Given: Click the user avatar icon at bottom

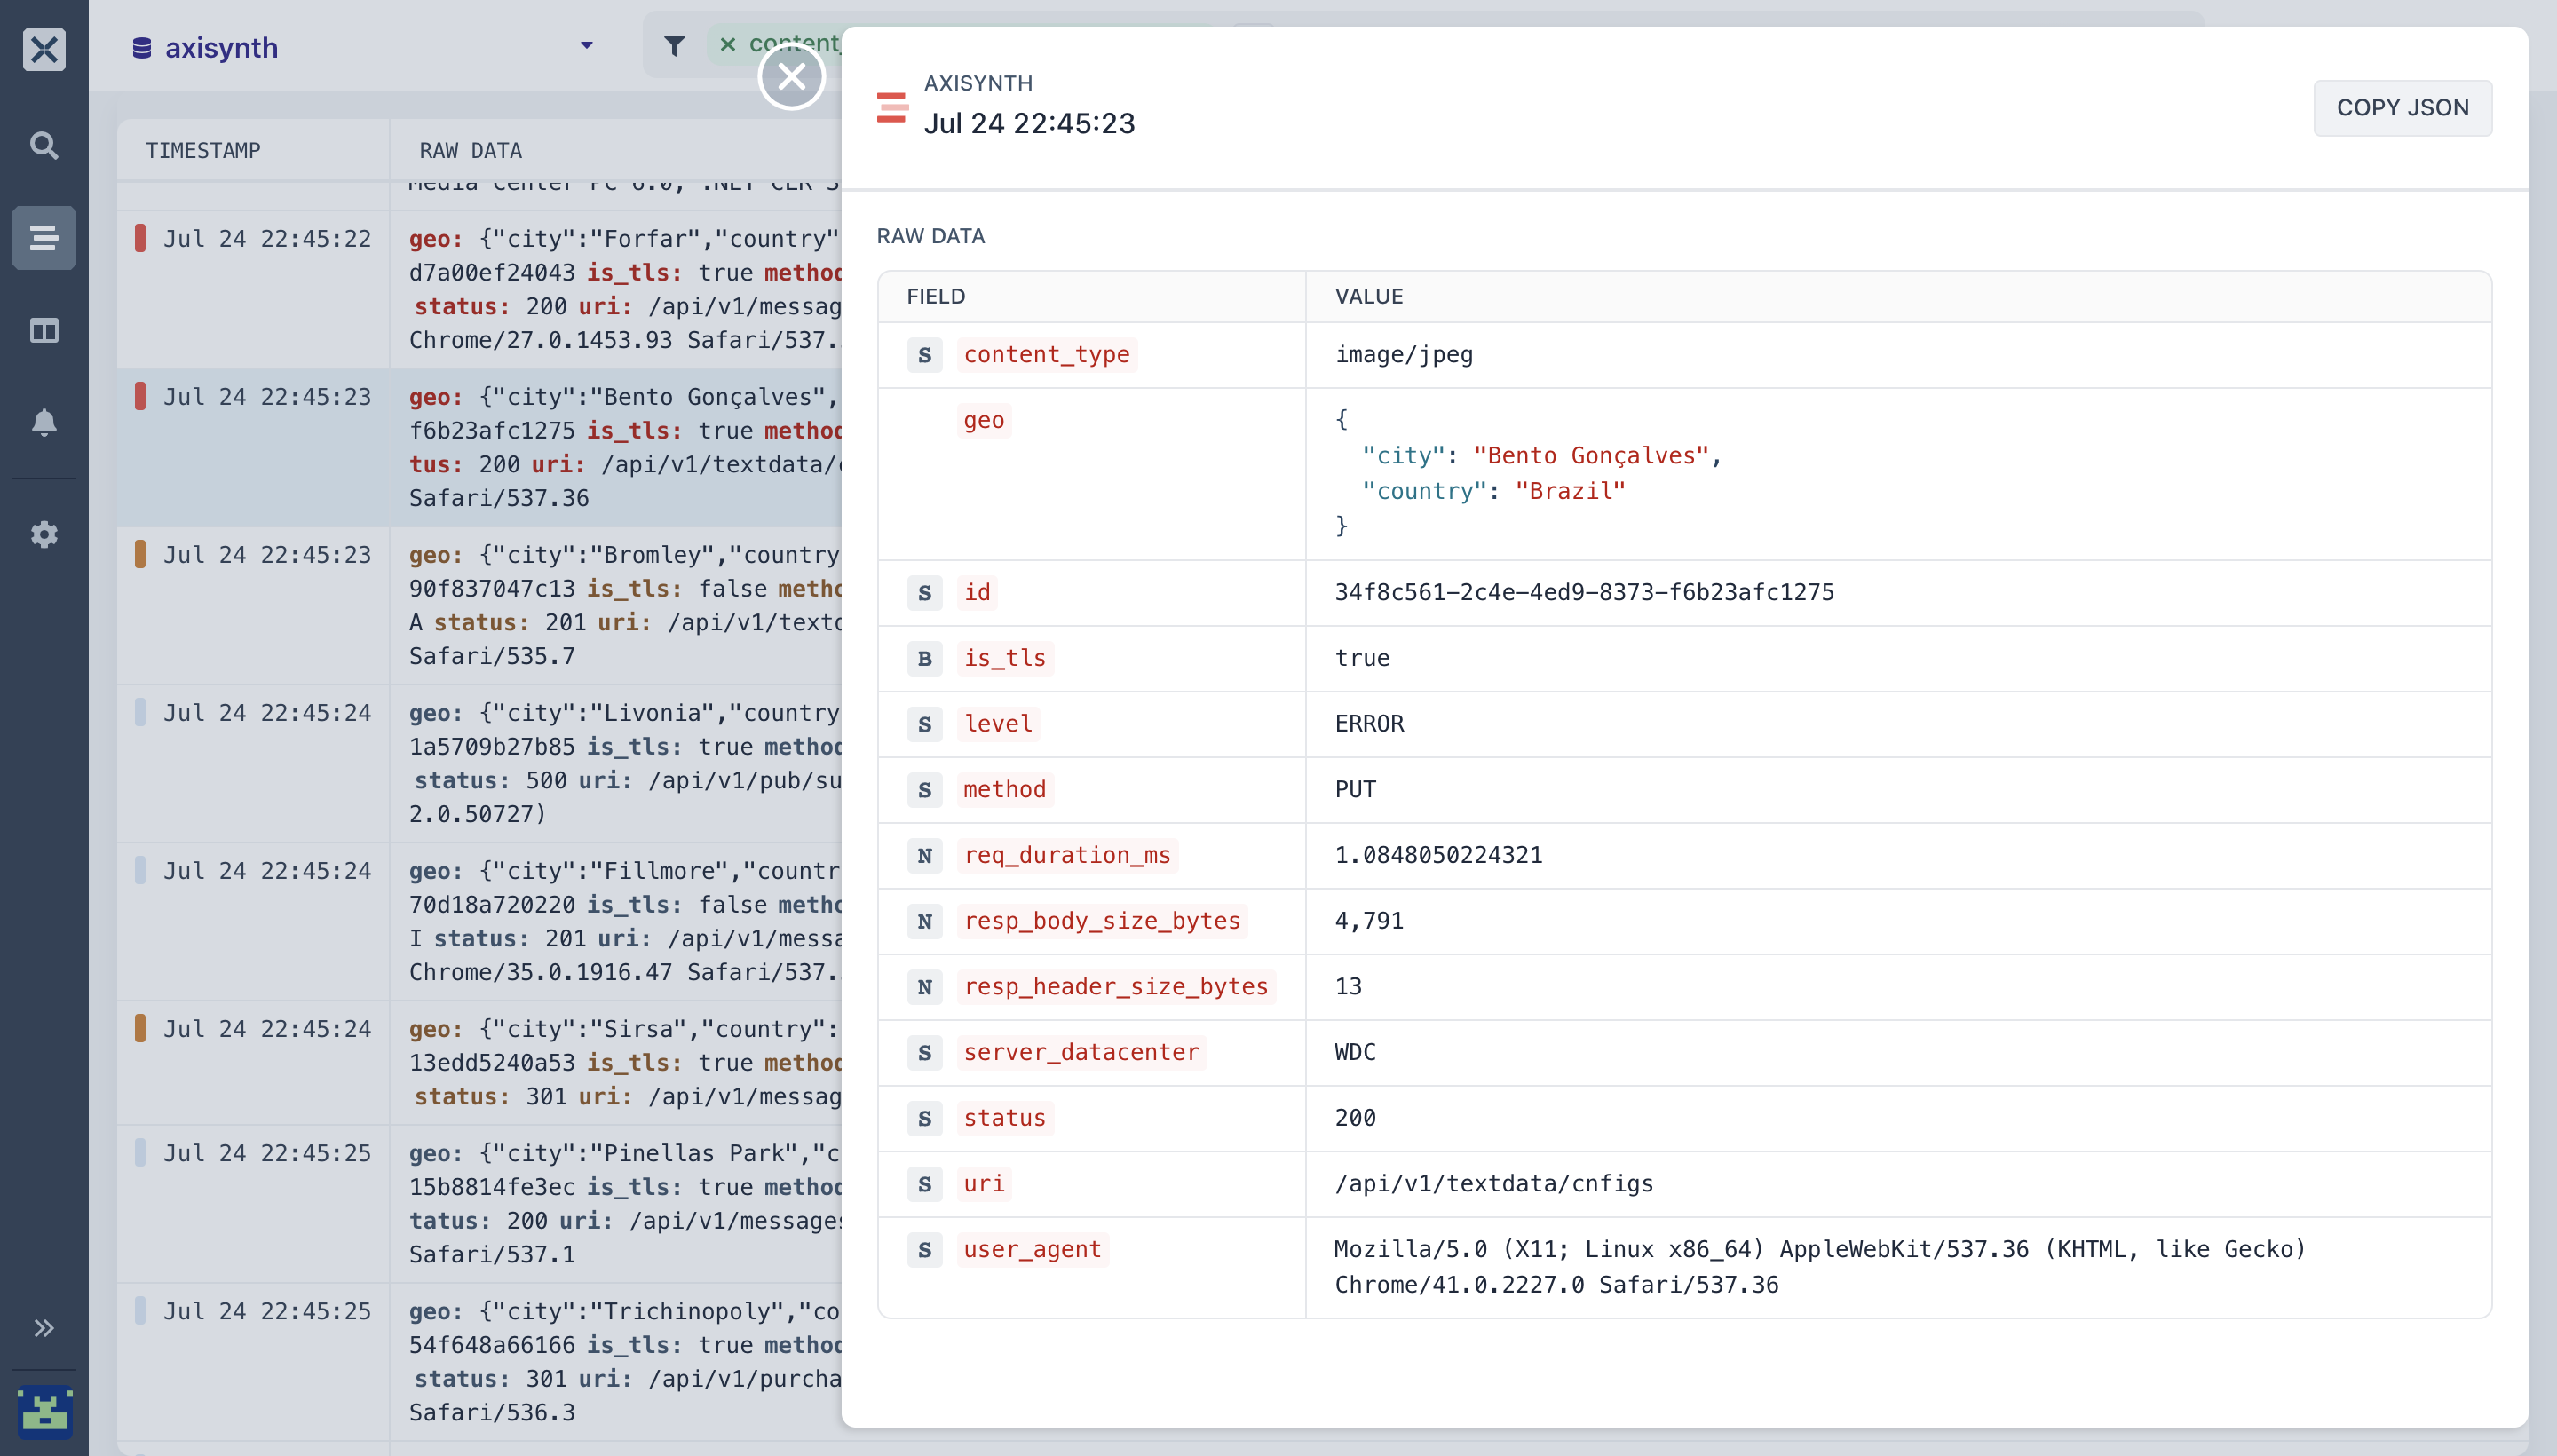Looking at the screenshot, I should click(45, 1411).
